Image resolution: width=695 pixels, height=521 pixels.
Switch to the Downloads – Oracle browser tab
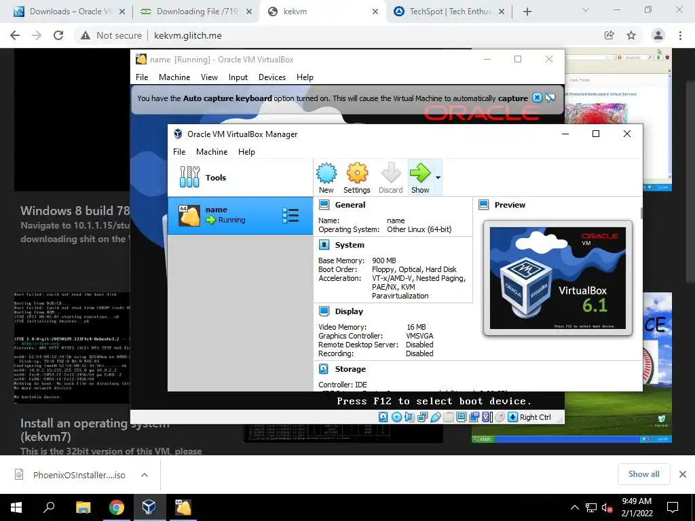click(x=70, y=12)
